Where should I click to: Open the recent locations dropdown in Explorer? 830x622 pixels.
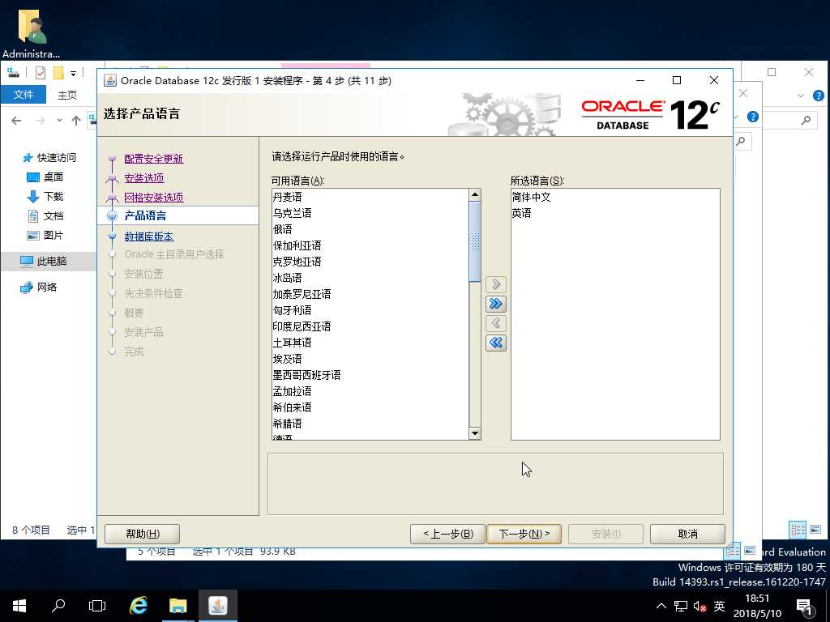coord(59,121)
